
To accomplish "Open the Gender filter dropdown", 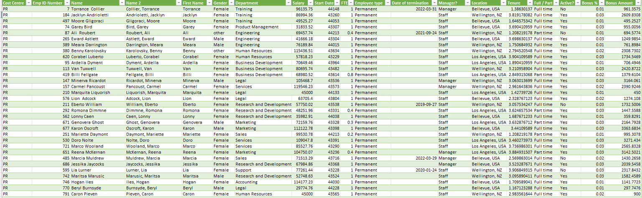I will [x=231, y=3].
